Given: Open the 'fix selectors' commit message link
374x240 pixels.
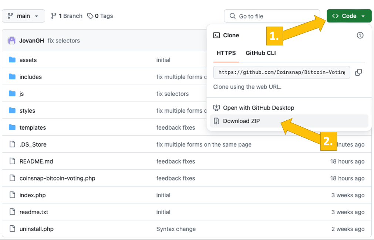Looking at the screenshot, I should (64, 41).
